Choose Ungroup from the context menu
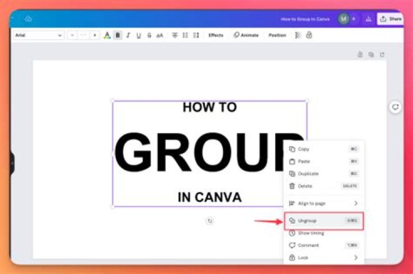The height and width of the screenshot is (274, 413). [324, 221]
